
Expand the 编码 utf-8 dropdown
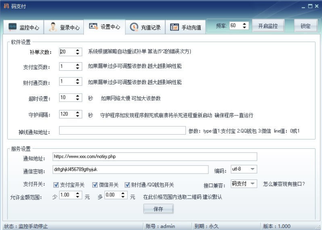[x=253, y=169]
